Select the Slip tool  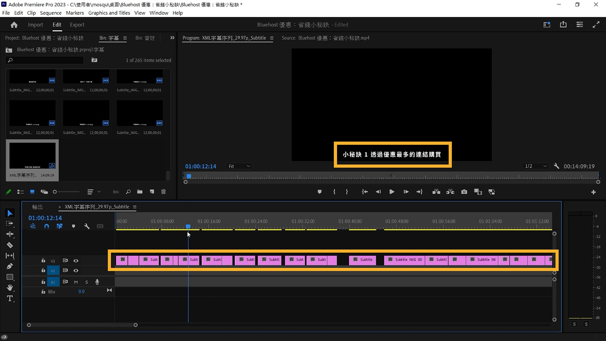pos(10,255)
